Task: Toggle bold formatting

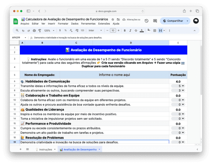Action: [125, 31]
